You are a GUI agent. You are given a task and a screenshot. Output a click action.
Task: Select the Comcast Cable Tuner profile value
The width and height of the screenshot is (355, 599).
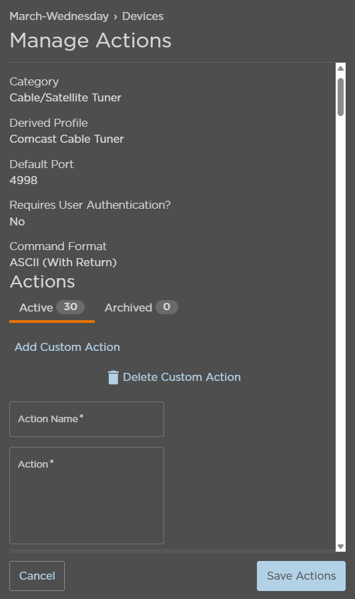pyautogui.click(x=67, y=139)
